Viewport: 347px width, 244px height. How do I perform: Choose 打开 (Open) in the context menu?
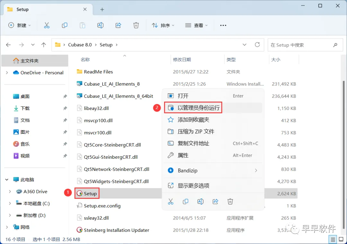[213, 96]
